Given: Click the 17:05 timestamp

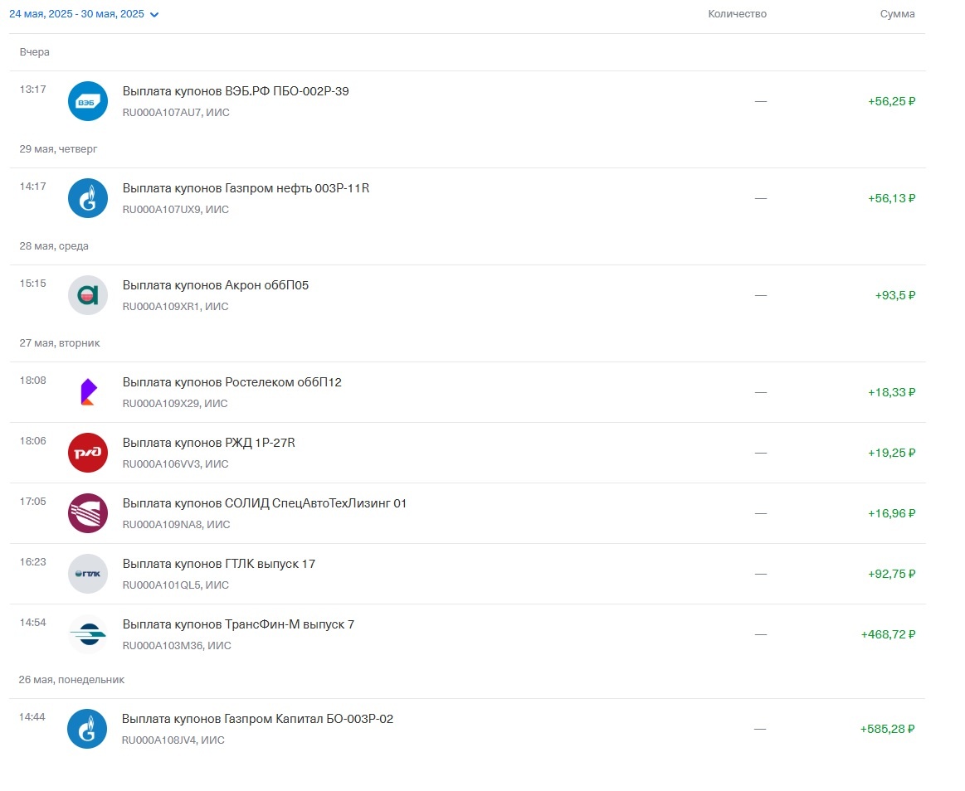Looking at the screenshot, I should pyautogui.click(x=33, y=502).
